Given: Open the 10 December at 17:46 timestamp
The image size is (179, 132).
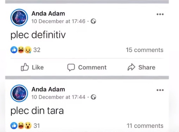Looking at the screenshot, I should point(58,21).
